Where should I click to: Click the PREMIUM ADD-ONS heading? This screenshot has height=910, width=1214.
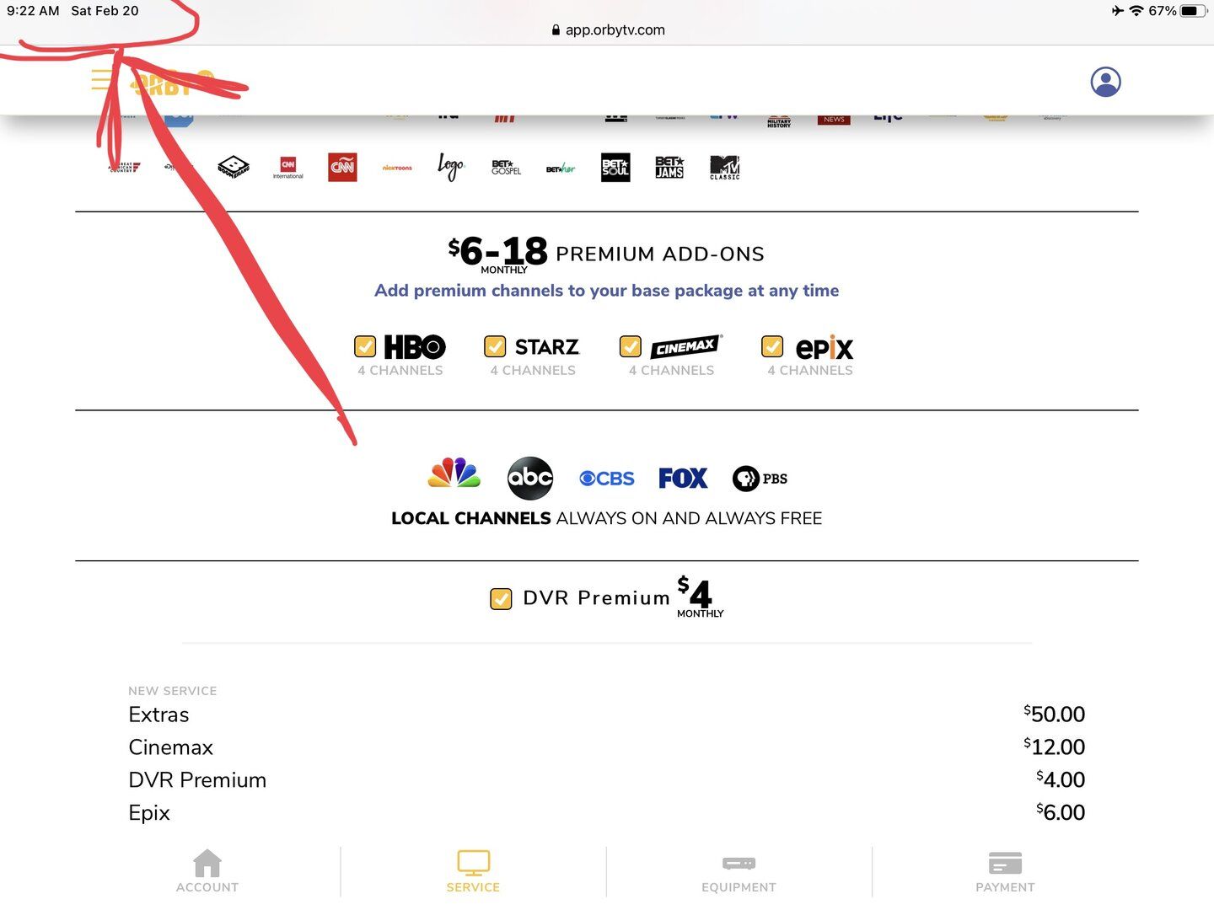[x=660, y=254]
